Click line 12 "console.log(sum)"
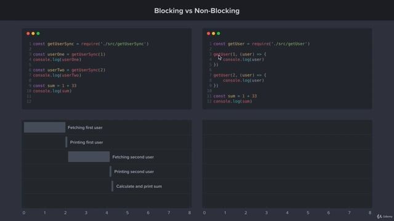The image size is (394, 221). tap(233, 101)
